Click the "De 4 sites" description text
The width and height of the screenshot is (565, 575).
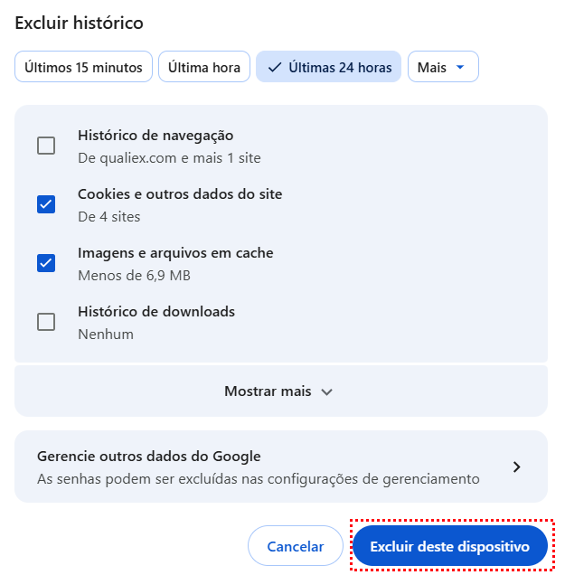click(108, 217)
